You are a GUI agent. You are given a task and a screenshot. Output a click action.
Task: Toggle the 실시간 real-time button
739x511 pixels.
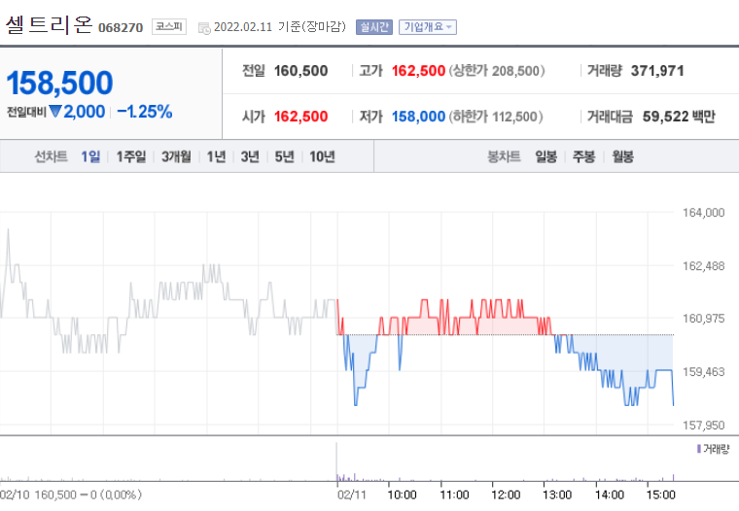click(374, 27)
